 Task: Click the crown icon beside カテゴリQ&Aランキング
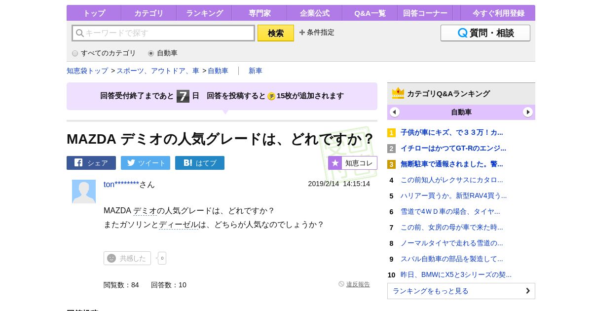398,93
